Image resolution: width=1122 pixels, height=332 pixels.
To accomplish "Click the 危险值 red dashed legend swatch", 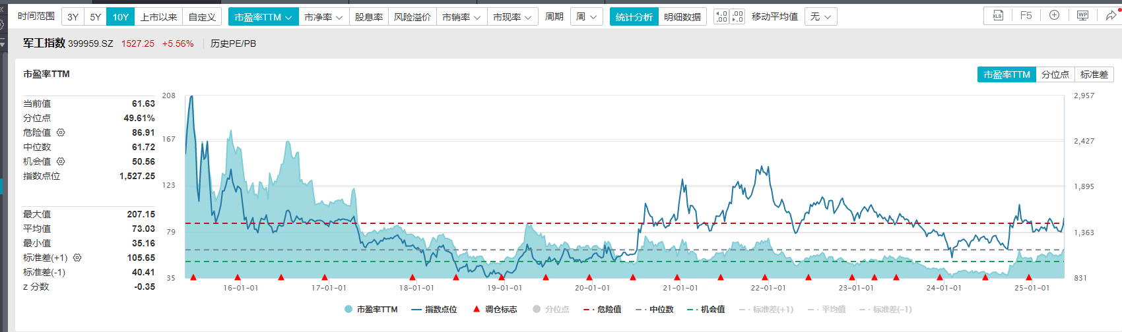I will 589,309.
